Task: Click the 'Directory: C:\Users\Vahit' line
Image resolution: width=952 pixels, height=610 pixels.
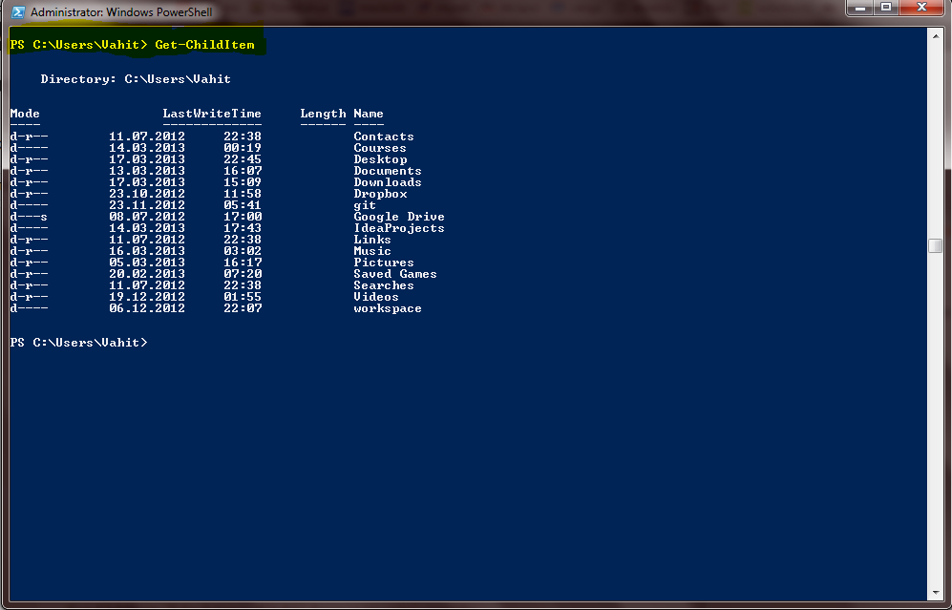Action: (136, 79)
